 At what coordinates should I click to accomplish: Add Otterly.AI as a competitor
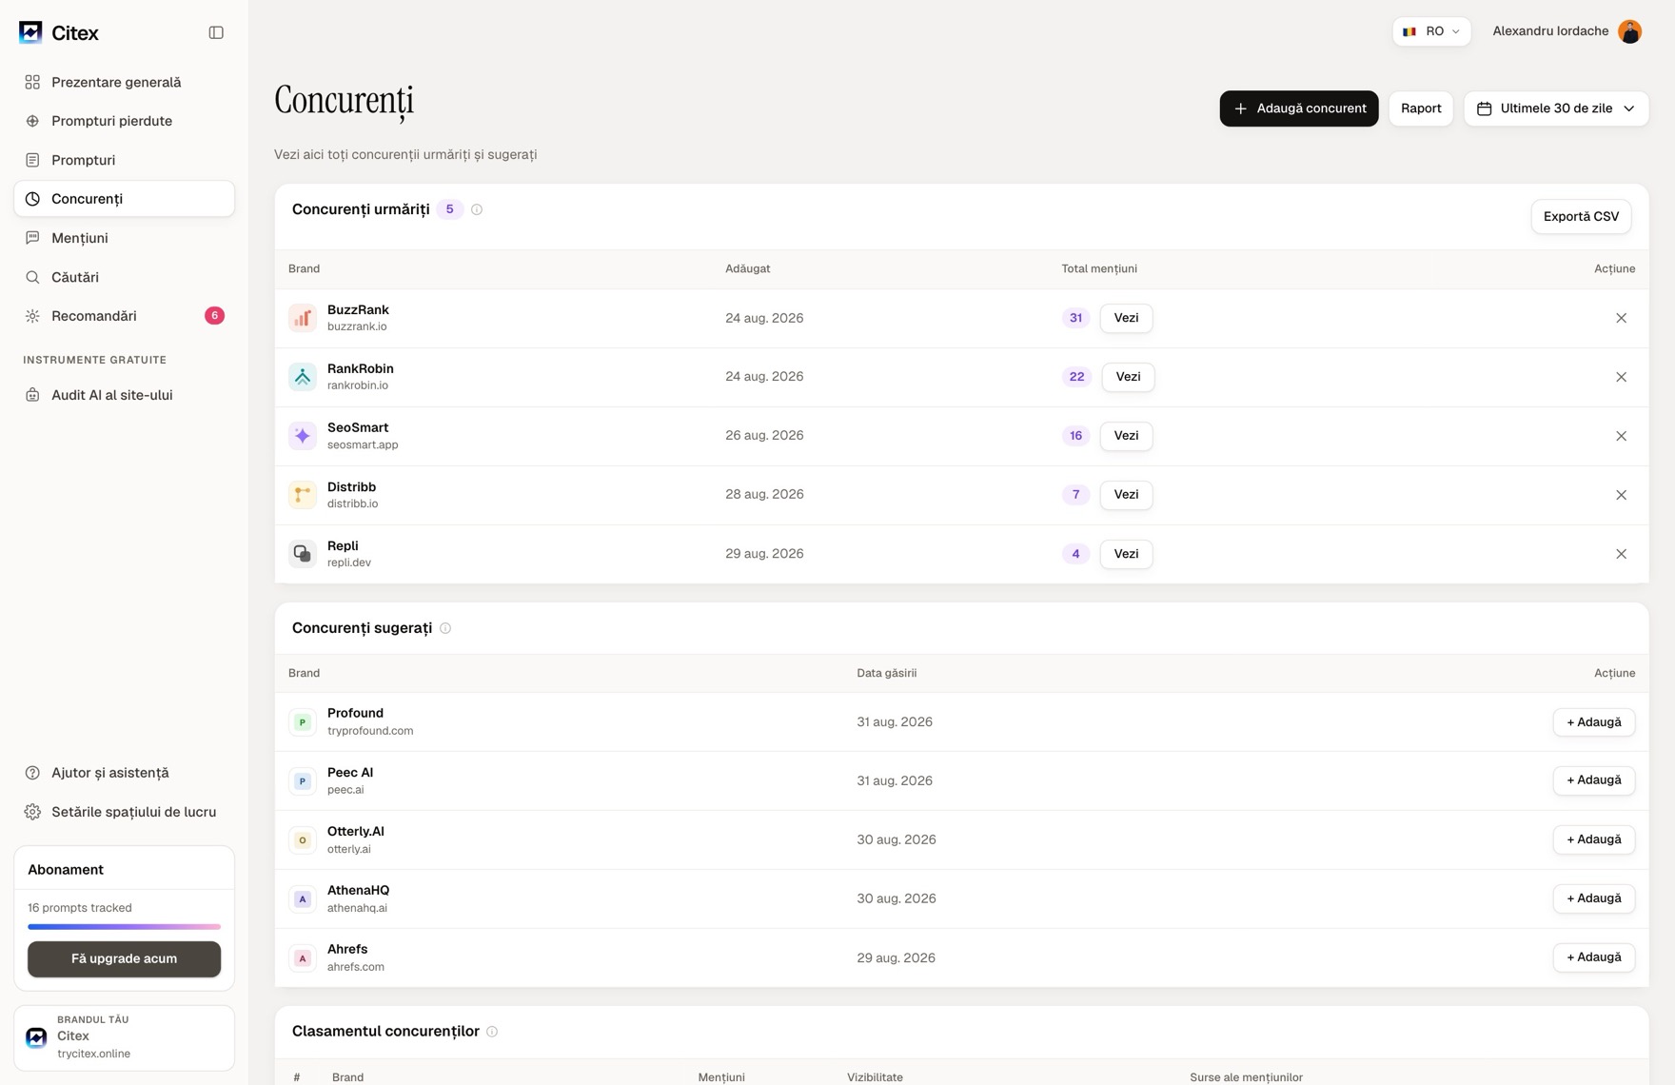[1594, 839]
